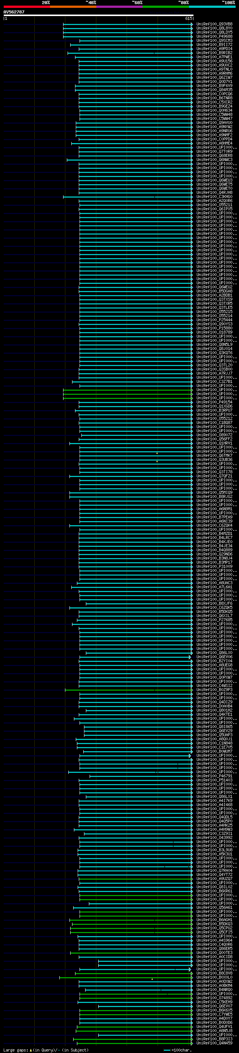This screenshot has width=239, height=1053.
Task: Select hit label UniRef100_P49688
Action: (x=214, y=36)
